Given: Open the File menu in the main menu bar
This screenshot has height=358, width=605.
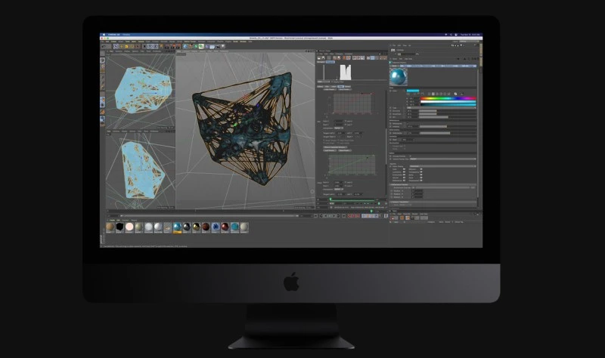Looking at the screenshot, I should (102, 42).
